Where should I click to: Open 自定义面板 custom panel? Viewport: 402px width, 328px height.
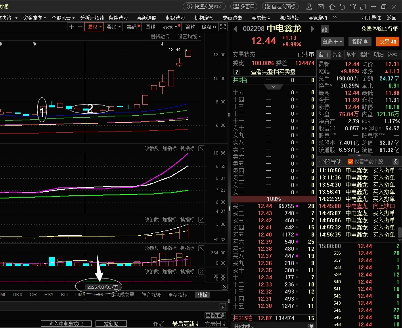(280, 6)
